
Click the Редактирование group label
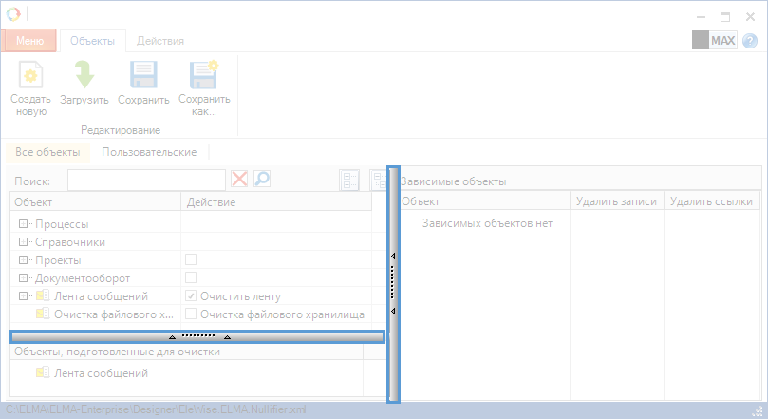[x=121, y=130]
